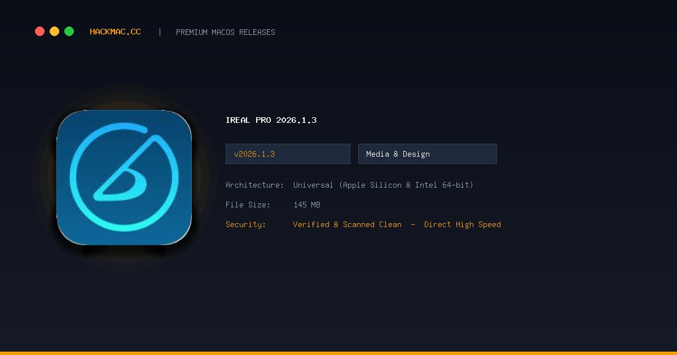Click the Direct High Speed text

[x=463, y=224]
